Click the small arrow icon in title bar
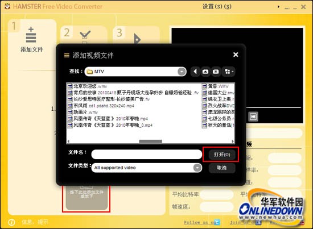The height and width of the screenshot is (229, 313). (278, 7)
